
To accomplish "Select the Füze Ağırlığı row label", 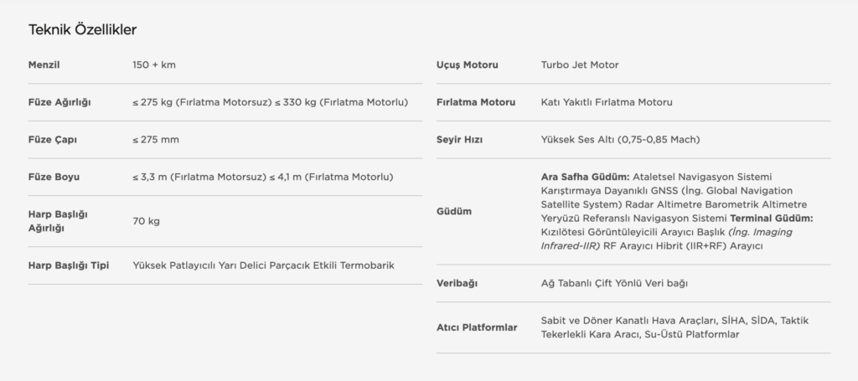I will point(59,102).
